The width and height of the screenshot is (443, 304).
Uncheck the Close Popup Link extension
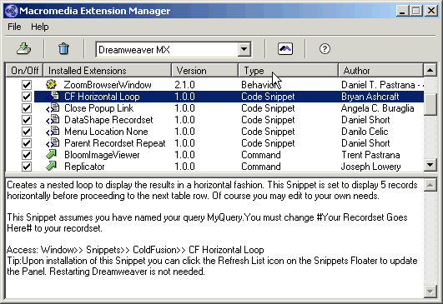[x=27, y=108]
